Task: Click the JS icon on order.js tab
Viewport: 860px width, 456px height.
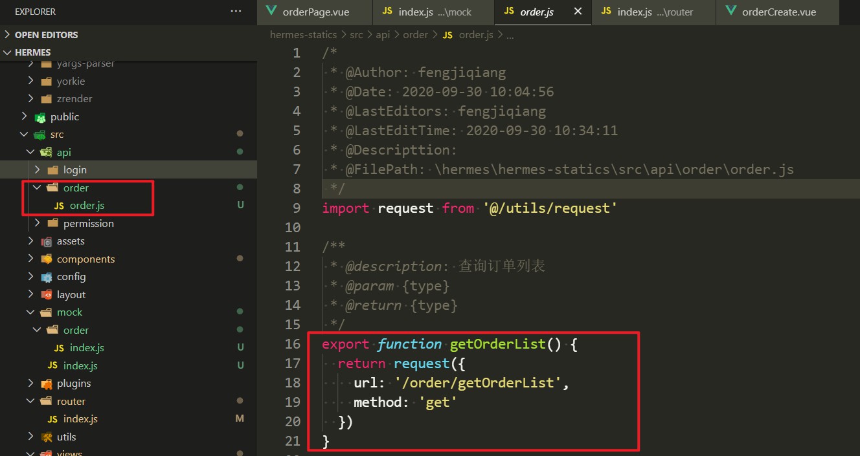Action: 508,12
